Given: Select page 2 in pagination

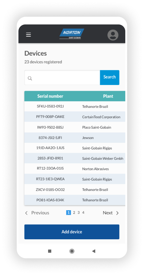Looking at the screenshot, I should tap(74, 213).
